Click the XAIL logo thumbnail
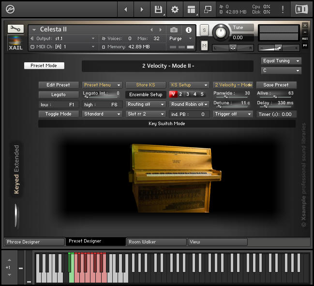The image size is (314, 286). pos(15,43)
